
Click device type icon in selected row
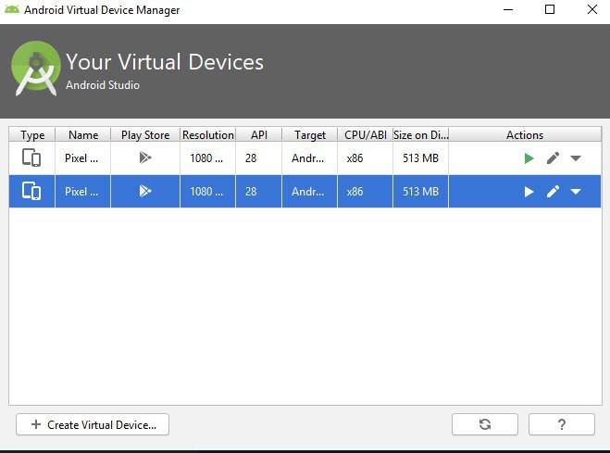tap(31, 191)
